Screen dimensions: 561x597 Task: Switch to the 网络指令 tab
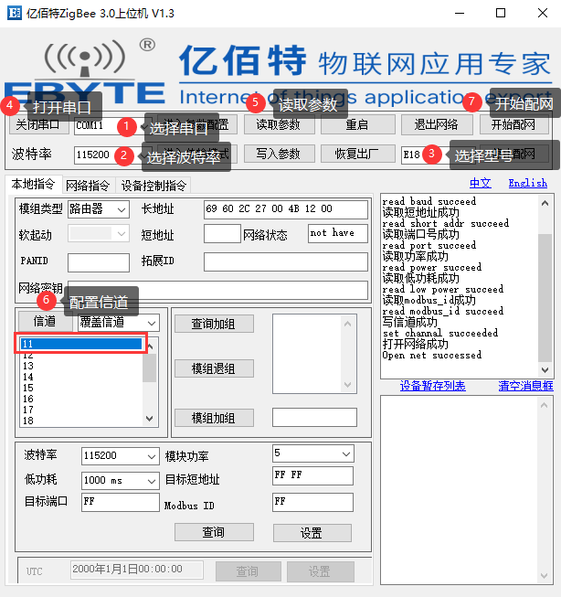(x=88, y=186)
